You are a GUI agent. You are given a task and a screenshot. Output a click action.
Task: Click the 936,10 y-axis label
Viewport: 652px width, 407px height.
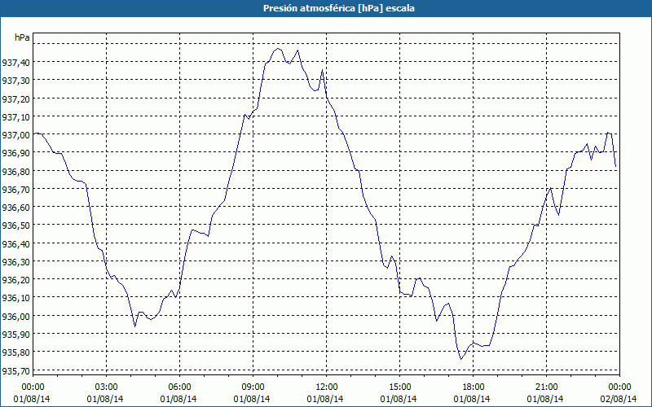pyautogui.click(x=15, y=298)
